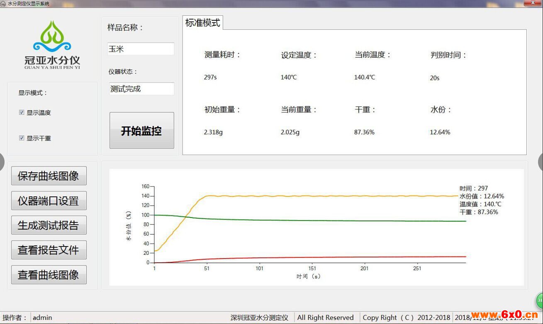Click the 水份 value 12.64% in panel
Image resolution: width=543 pixels, height=324 pixels.
(440, 132)
